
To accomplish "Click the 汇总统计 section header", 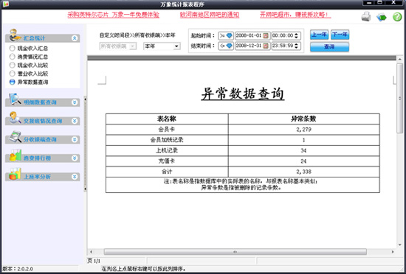I will 43,38.
